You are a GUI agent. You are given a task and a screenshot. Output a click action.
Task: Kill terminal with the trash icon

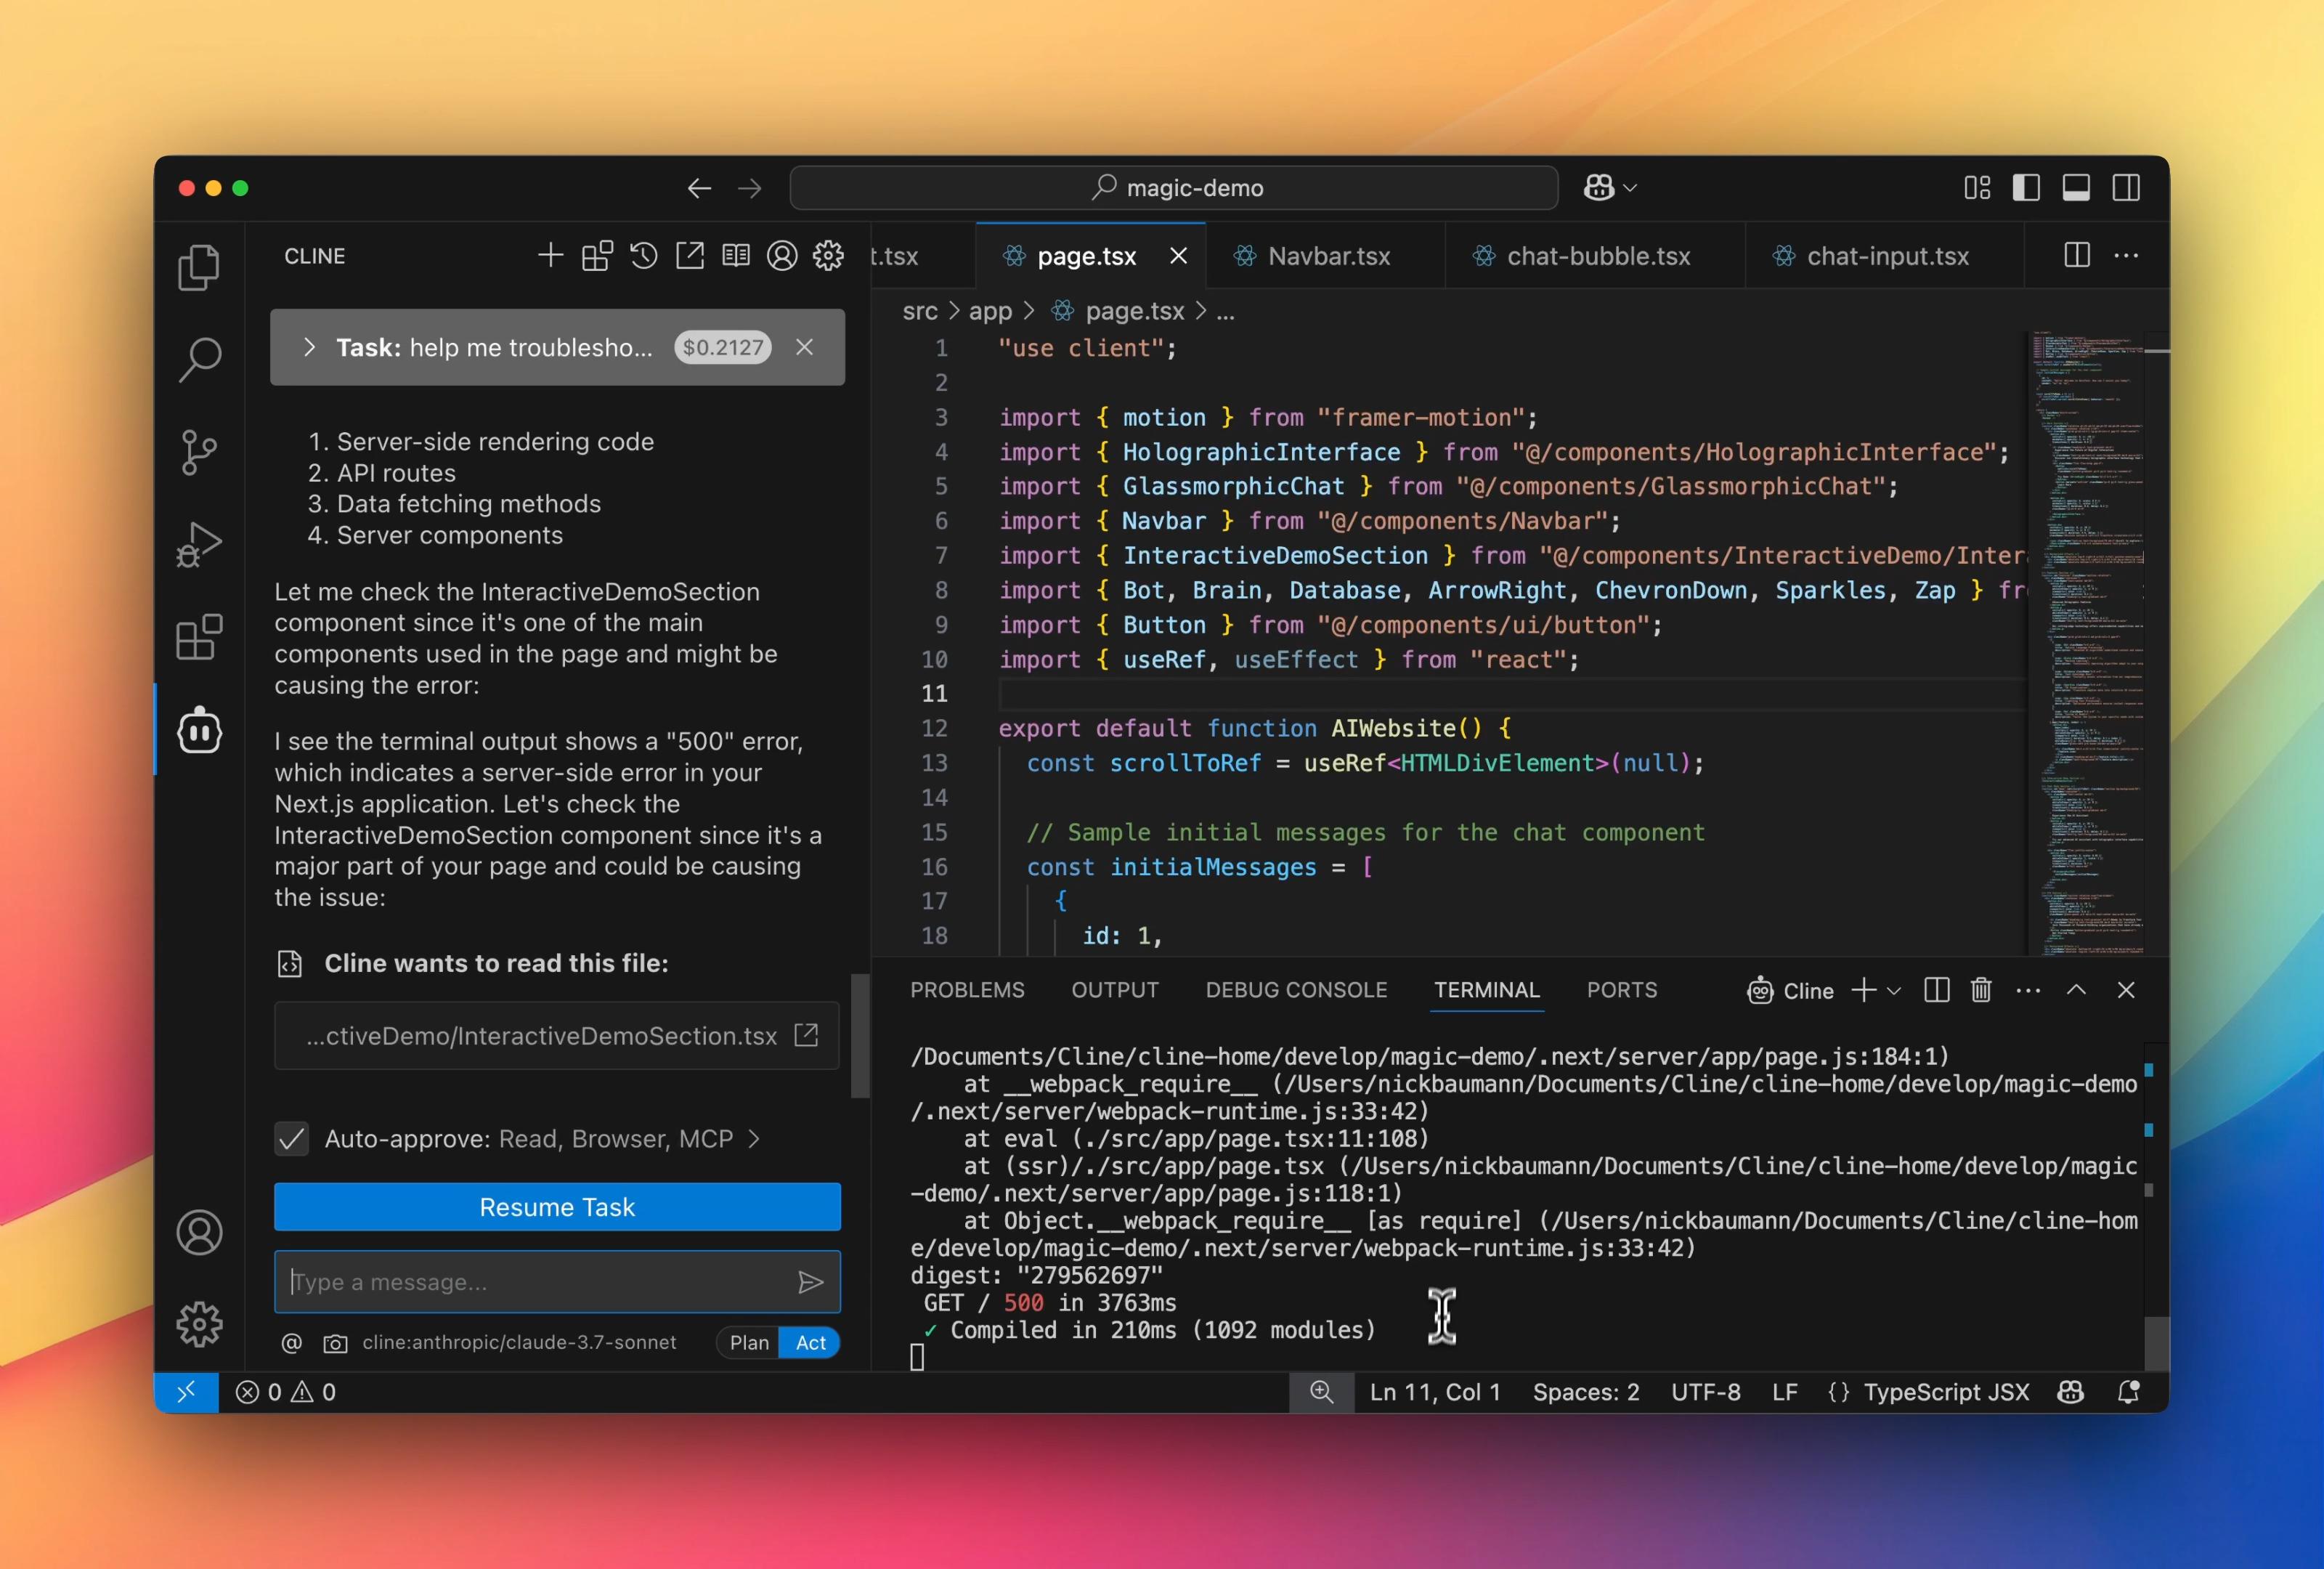coord(1980,990)
